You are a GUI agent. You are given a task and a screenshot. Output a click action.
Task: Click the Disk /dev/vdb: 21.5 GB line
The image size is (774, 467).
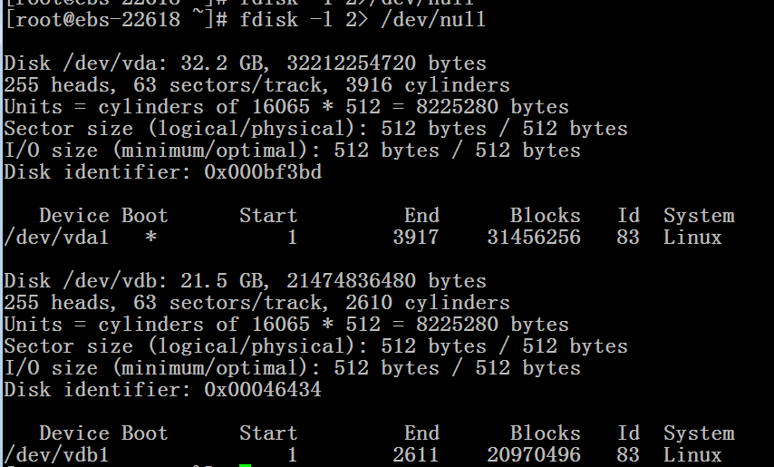pos(245,281)
